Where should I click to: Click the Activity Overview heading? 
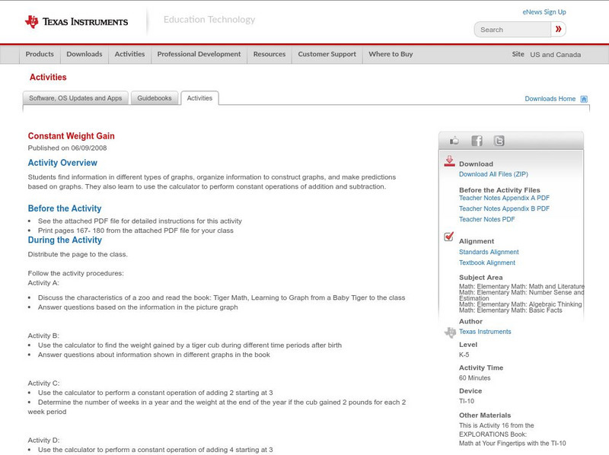point(62,163)
